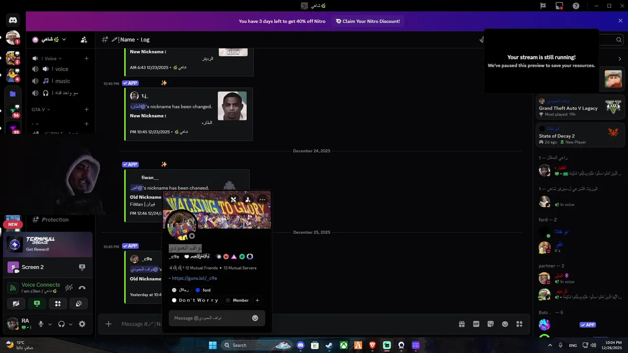Open microphone input options arrow

pyautogui.click(x=50, y=324)
